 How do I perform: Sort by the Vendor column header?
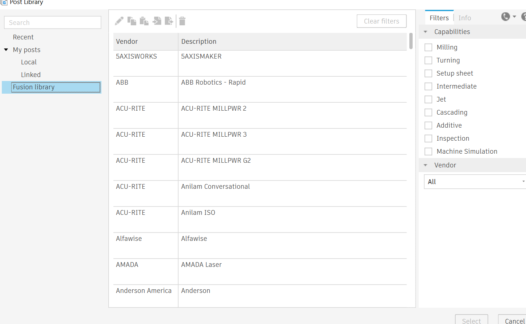coord(146,42)
